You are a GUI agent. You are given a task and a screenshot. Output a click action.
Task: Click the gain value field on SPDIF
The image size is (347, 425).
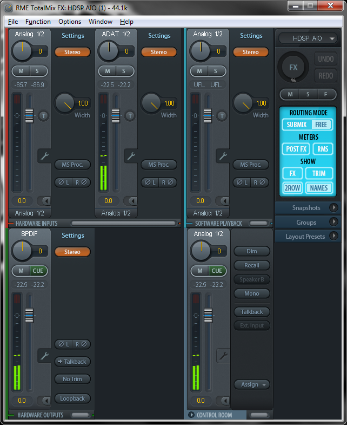coord(22,401)
